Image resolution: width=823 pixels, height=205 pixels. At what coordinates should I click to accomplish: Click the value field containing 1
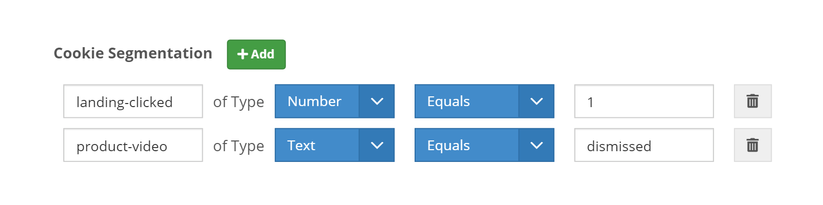[644, 101]
